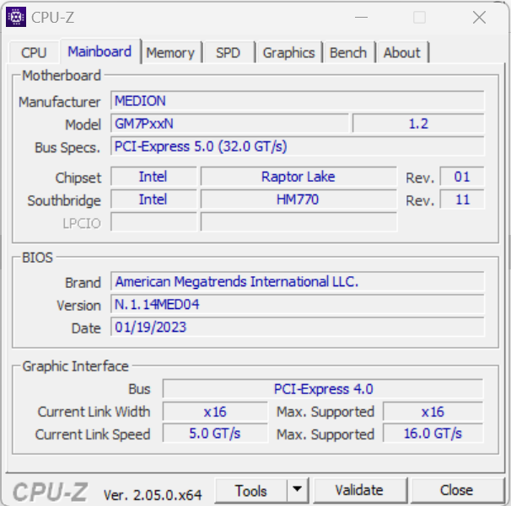Expand the Tools dropdown arrow
This screenshot has width=511, height=506.
[297, 489]
